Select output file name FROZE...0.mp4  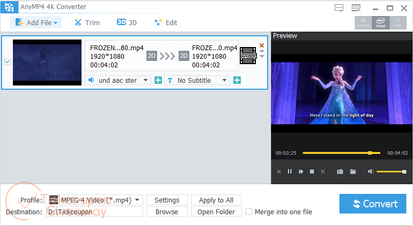coord(215,48)
